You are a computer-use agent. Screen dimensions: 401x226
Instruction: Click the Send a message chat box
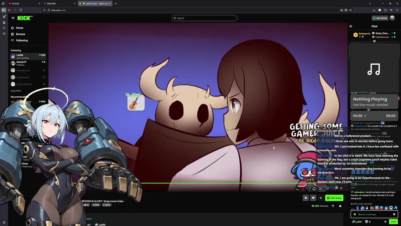point(374,214)
